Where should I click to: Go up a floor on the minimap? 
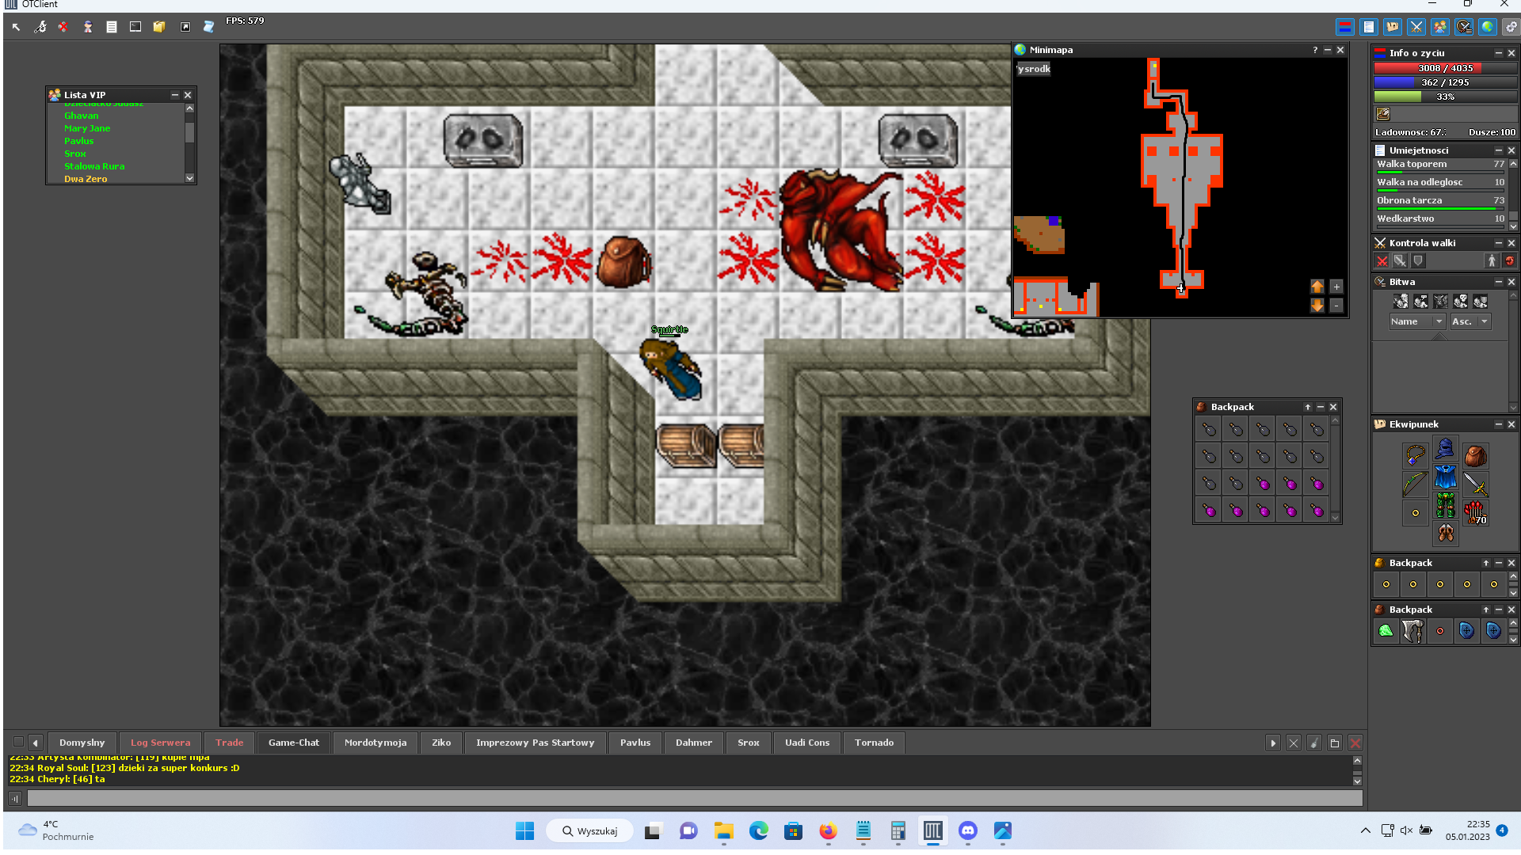1317,287
